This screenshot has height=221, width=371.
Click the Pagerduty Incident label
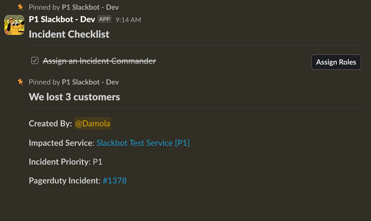(x=64, y=180)
